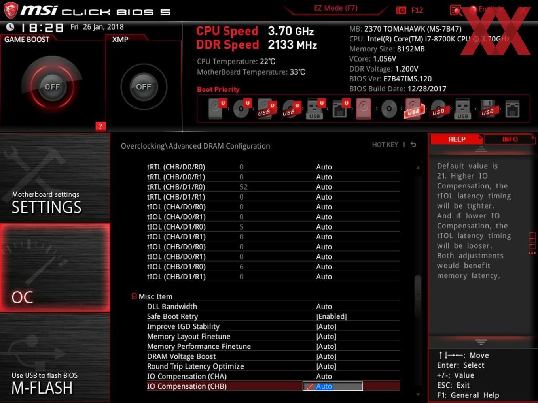Switch to the HELP tab

(457, 139)
